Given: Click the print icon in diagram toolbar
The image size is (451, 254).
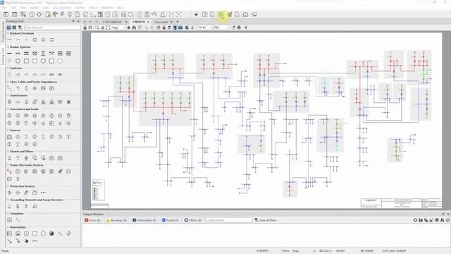Looking at the screenshot, I should coord(239,28).
